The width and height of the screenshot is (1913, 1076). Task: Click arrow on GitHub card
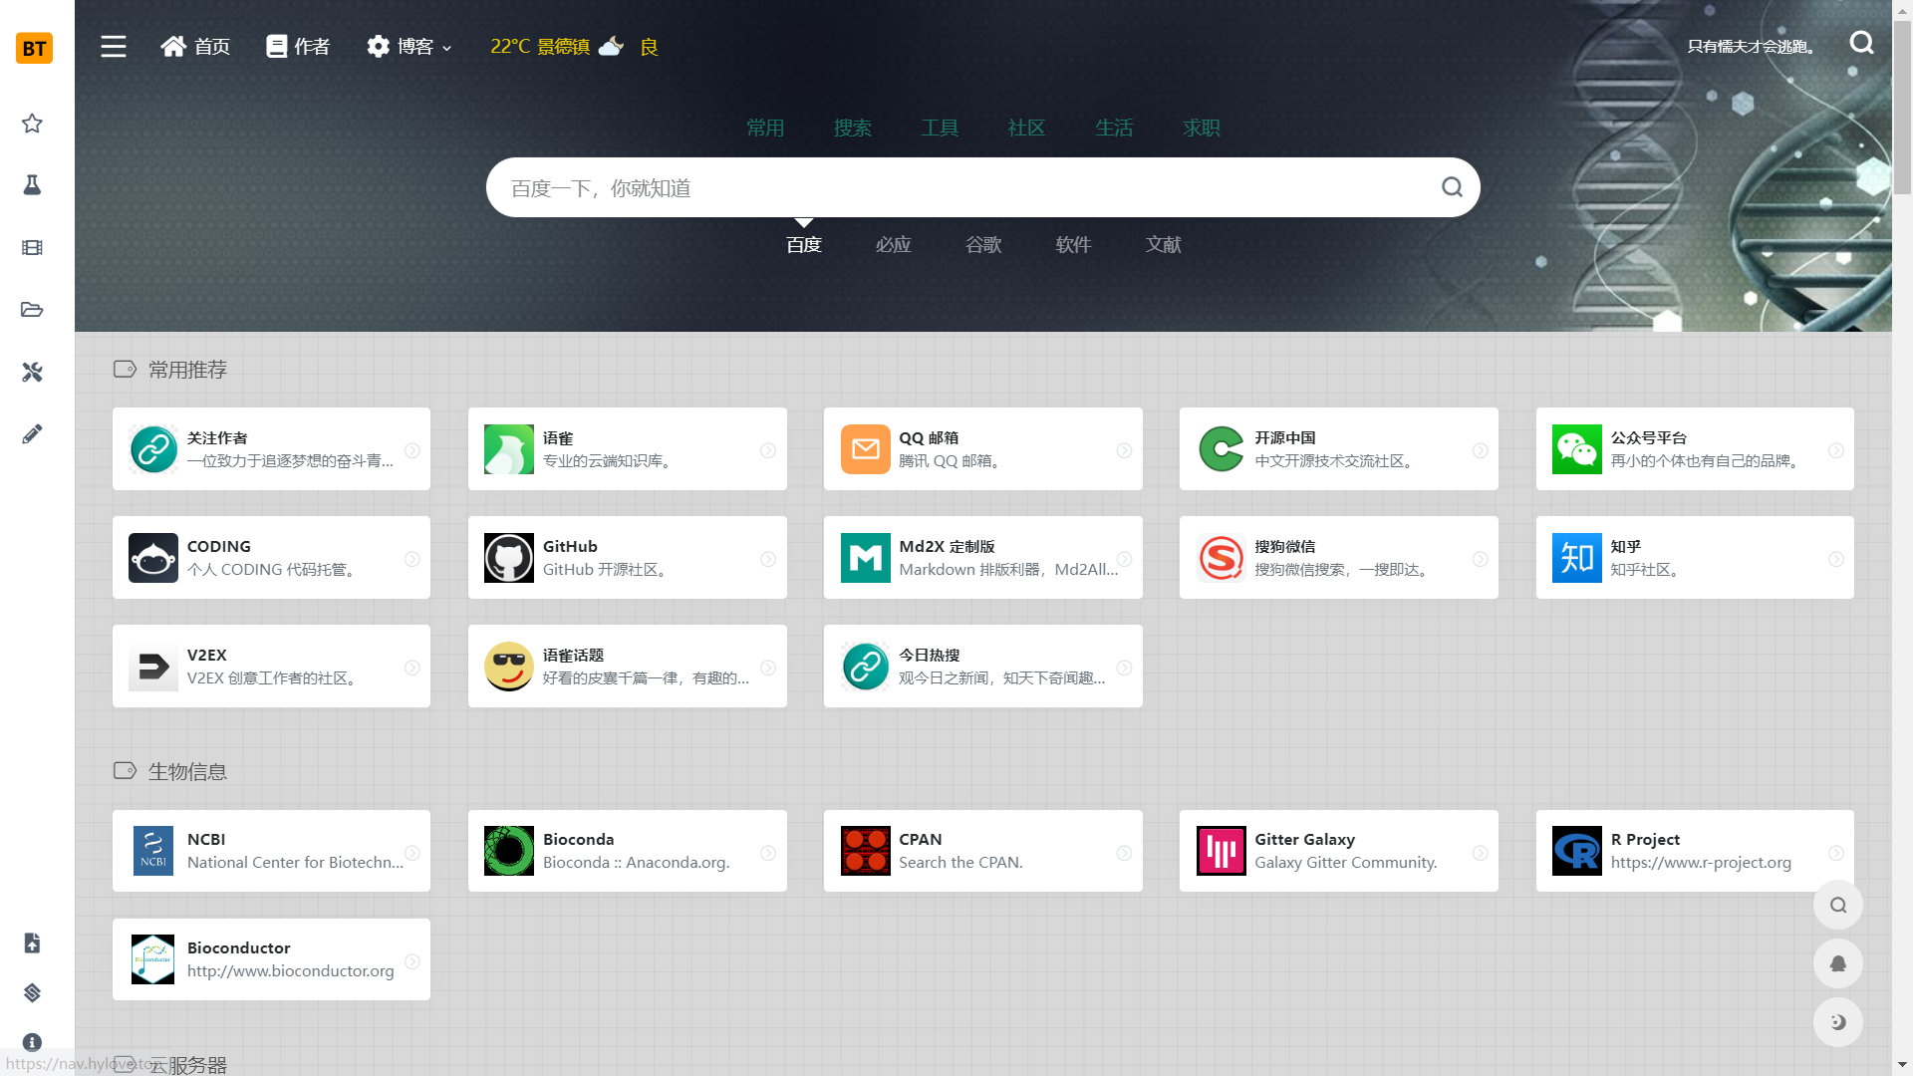click(x=768, y=559)
